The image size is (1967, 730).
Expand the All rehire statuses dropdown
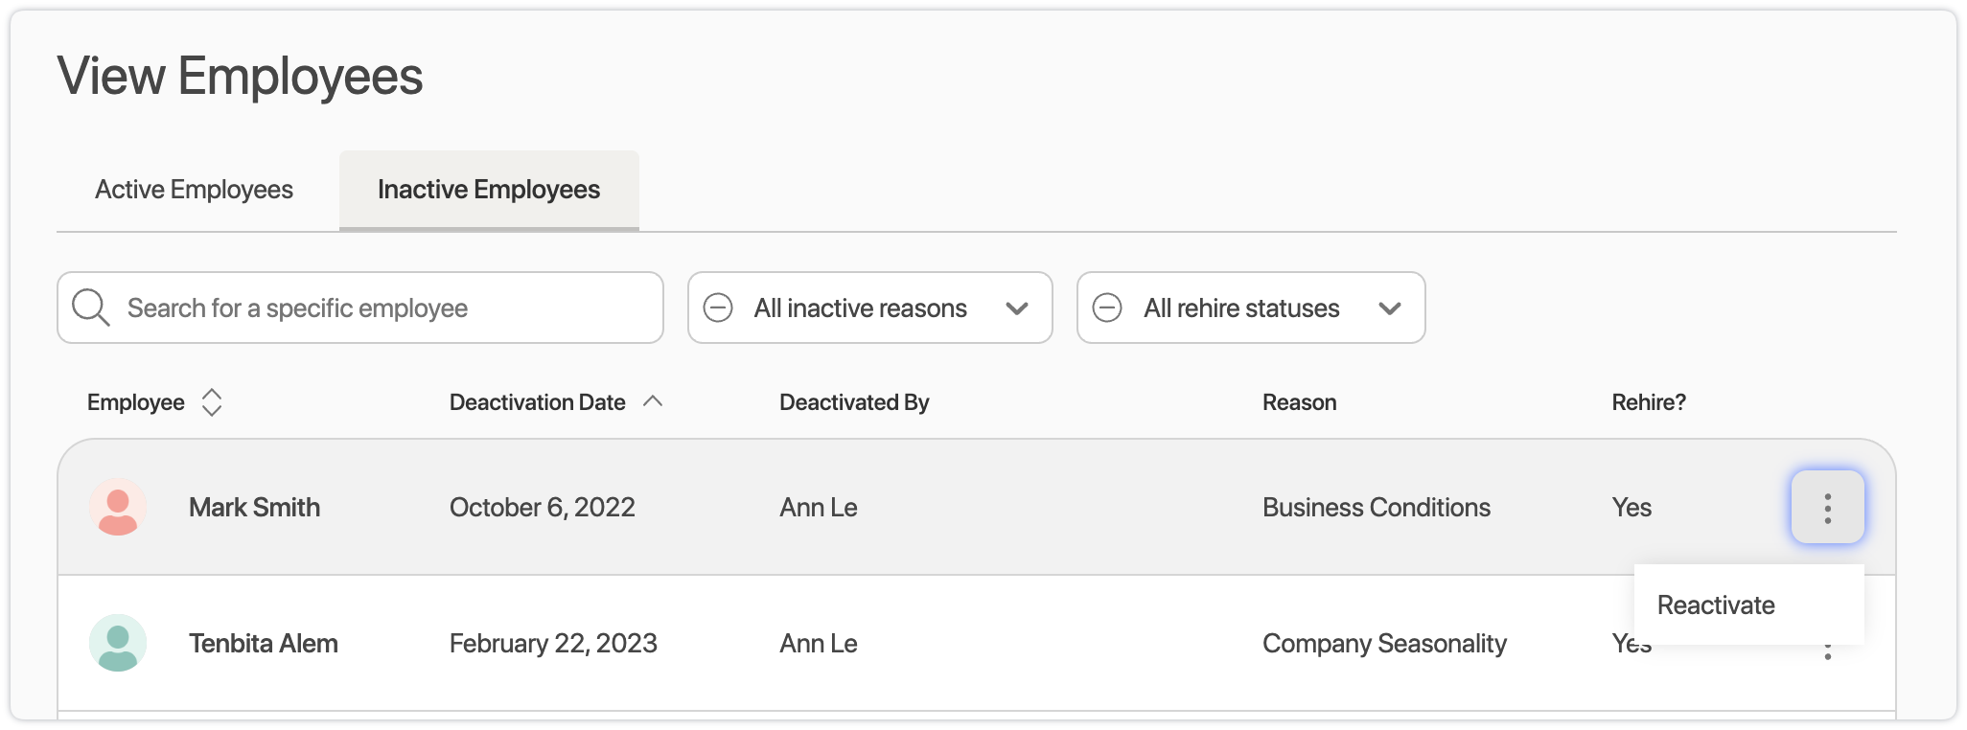pyautogui.click(x=1240, y=308)
